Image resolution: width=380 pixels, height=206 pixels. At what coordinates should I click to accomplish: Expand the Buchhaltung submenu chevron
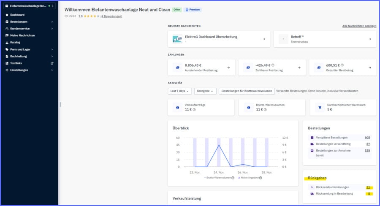pos(52,56)
